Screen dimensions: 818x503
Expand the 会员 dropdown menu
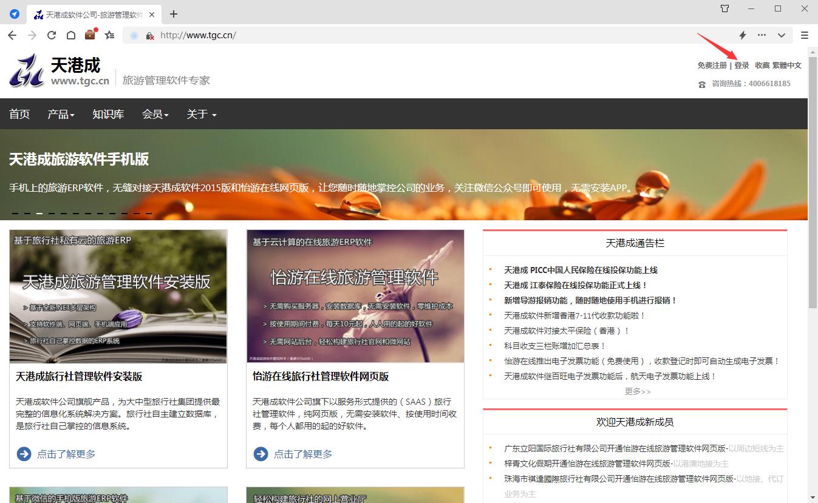[x=155, y=114]
